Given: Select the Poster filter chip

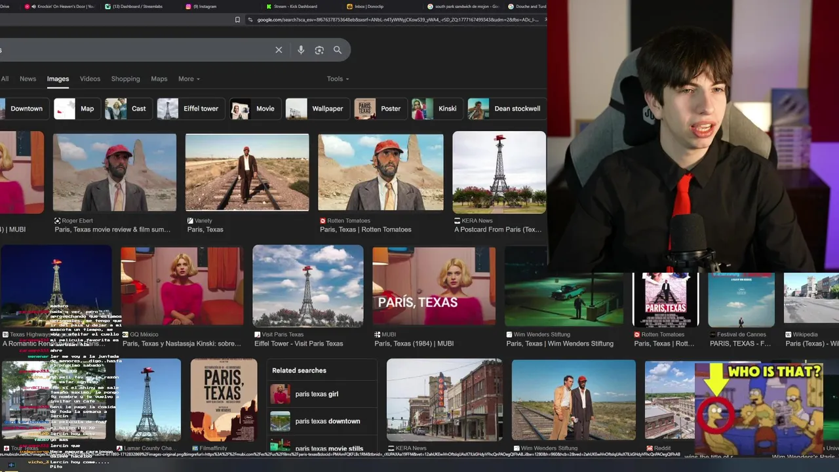Looking at the screenshot, I should pos(380,109).
